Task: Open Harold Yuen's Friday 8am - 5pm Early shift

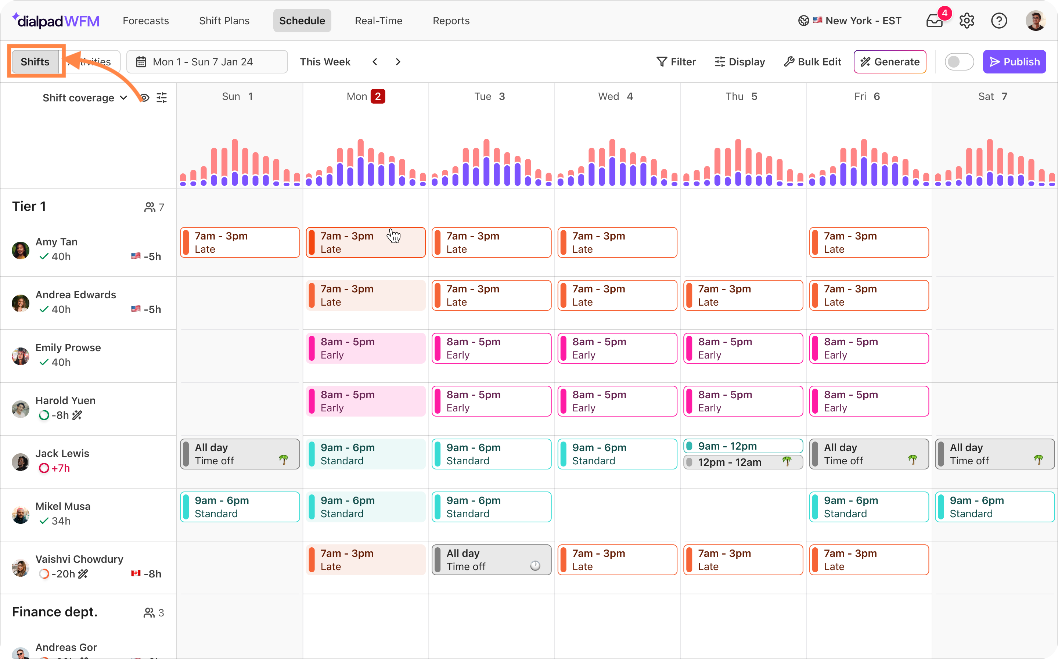Action: [869, 401]
